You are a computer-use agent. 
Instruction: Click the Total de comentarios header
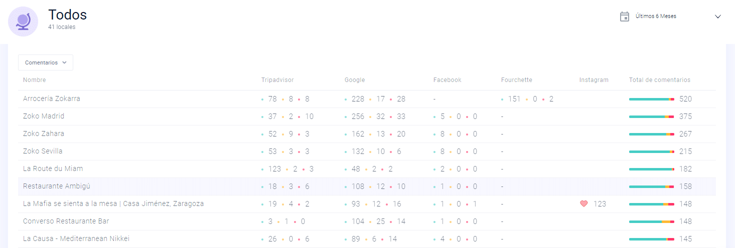[x=660, y=80]
